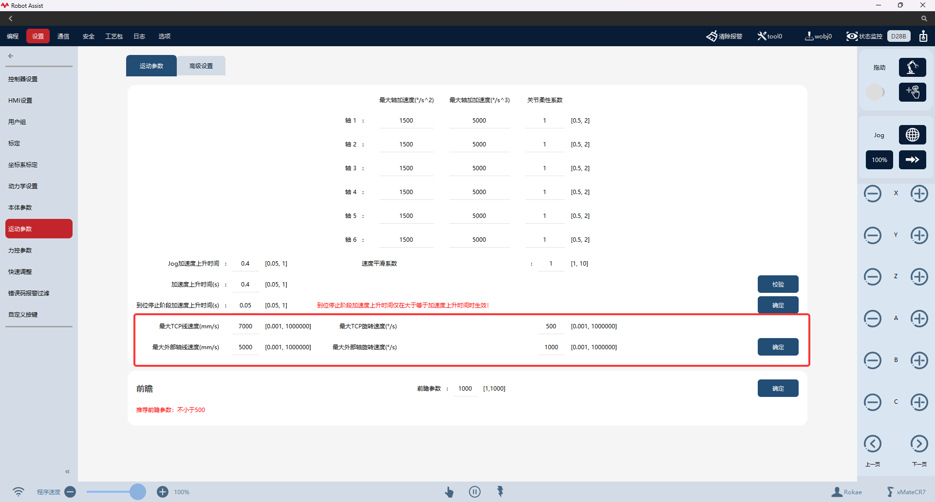
Task: Click the program speed slider handle
Action: tap(138, 492)
